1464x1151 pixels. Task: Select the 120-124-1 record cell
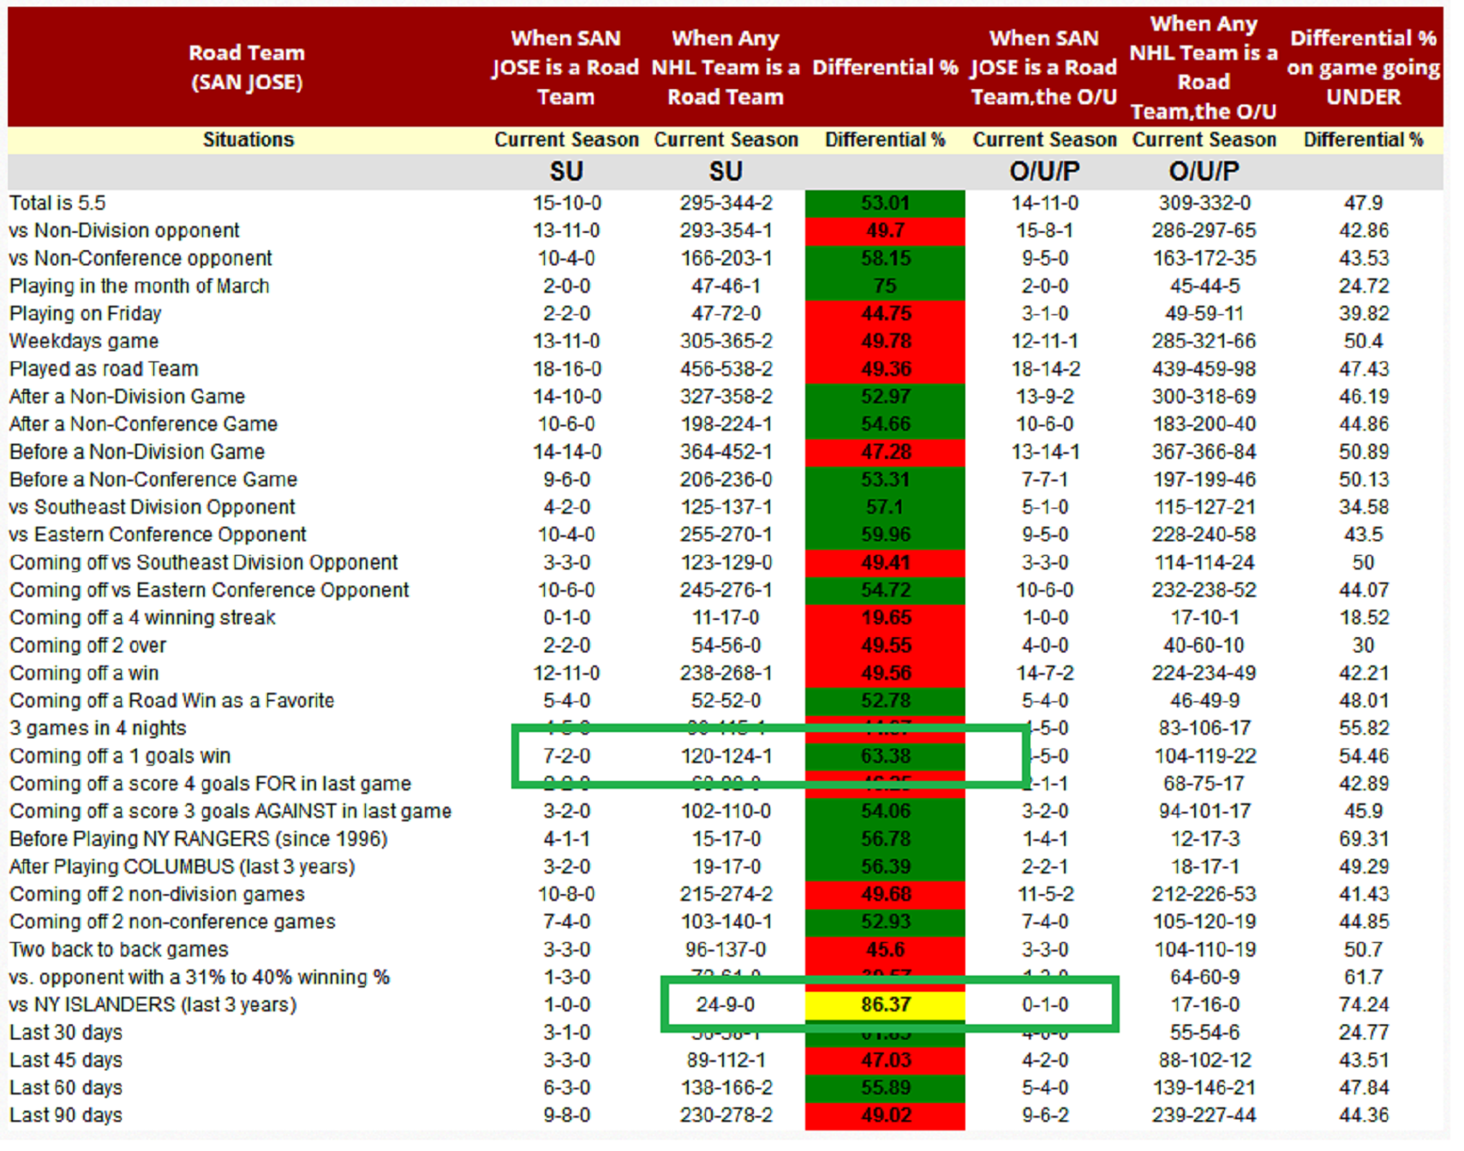coord(726,756)
